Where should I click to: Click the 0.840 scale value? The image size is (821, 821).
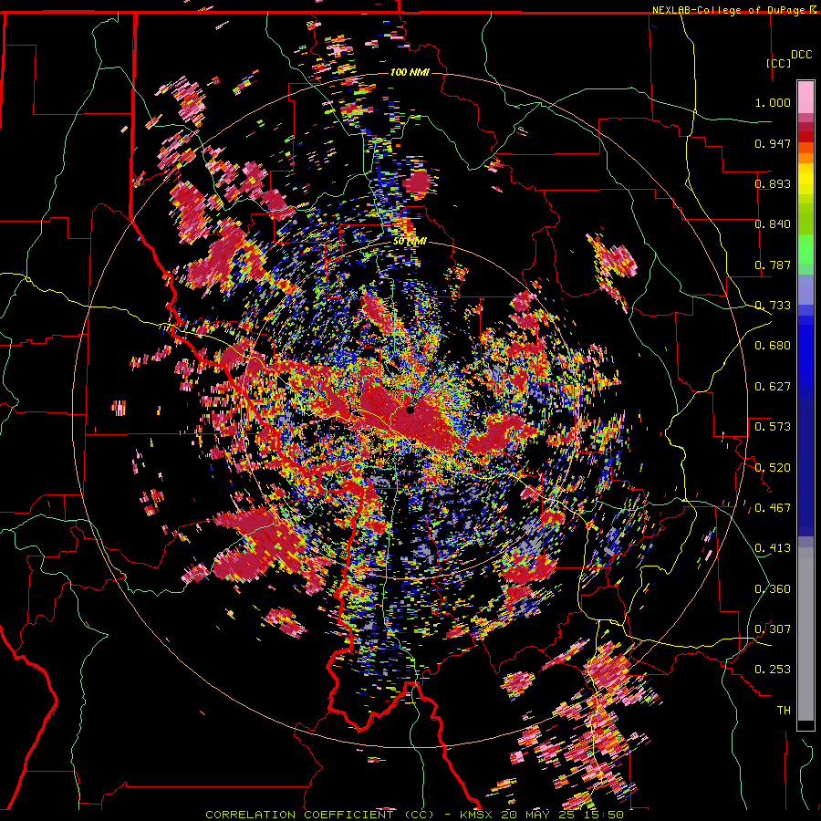[773, 224]
